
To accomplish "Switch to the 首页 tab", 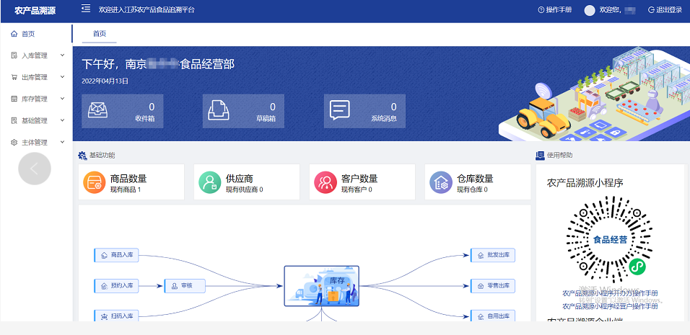I will 98,34.
